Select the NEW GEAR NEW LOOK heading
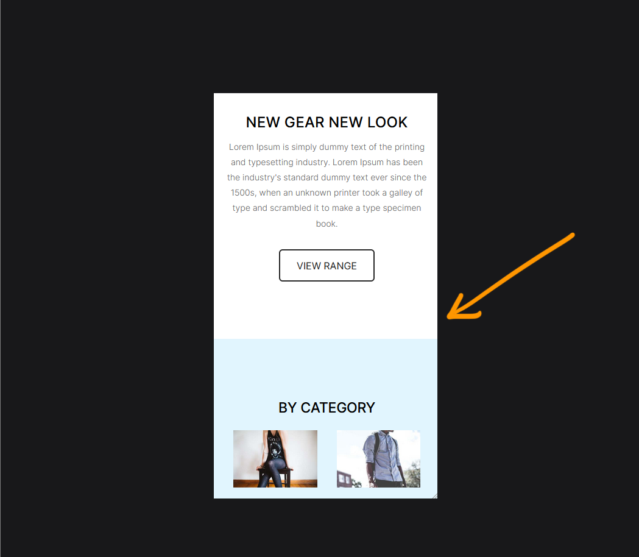The width and height of the screenshot is (639, 557). coord(327,122)
